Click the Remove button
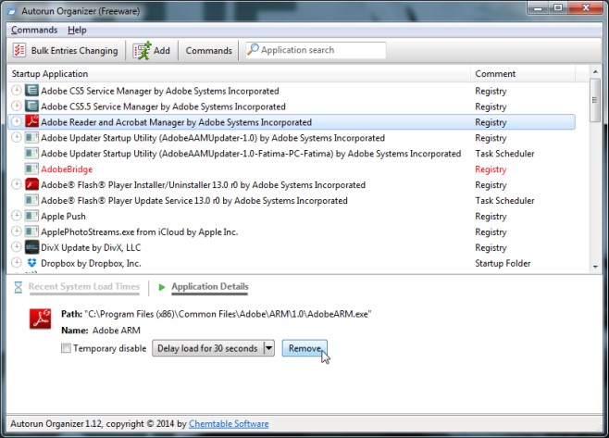Image resolution: width=609 pixels, height=438 pixels. pyautogui.click(x=304, y=348)
